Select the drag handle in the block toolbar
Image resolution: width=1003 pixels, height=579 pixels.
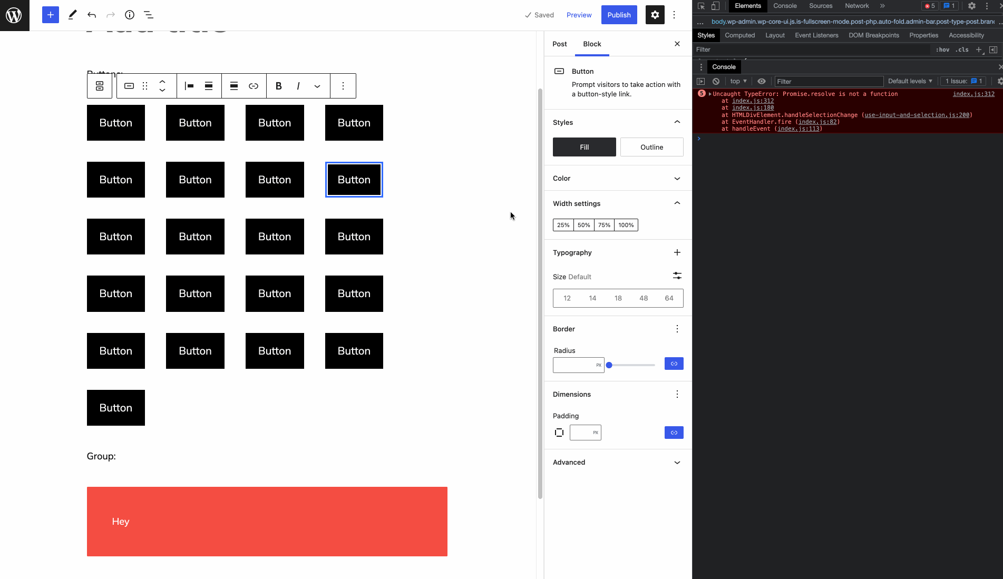pyautogui.click(x=145, y=86)
